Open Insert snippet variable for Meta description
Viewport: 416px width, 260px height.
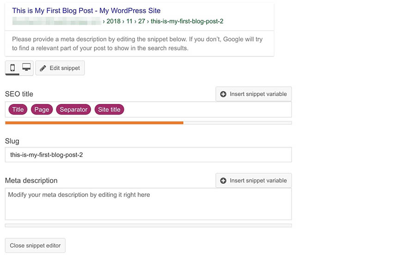254,181
